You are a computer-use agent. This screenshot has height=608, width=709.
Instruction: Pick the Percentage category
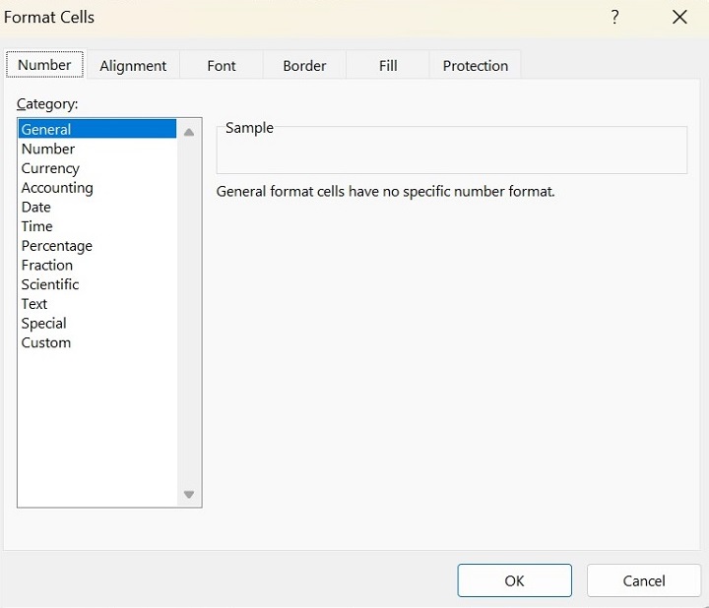click(x=57, y=246)
